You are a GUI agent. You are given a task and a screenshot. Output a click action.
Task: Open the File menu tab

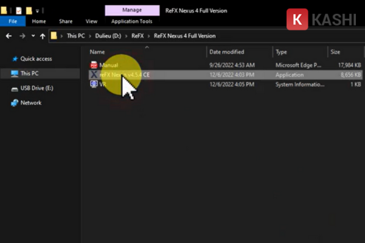click(13, 21)
